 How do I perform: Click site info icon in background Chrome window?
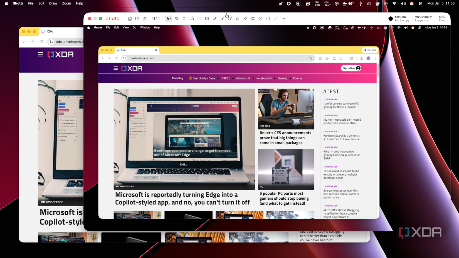click(51, 42)
